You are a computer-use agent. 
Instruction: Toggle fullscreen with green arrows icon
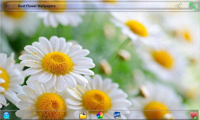click(193, 6)
